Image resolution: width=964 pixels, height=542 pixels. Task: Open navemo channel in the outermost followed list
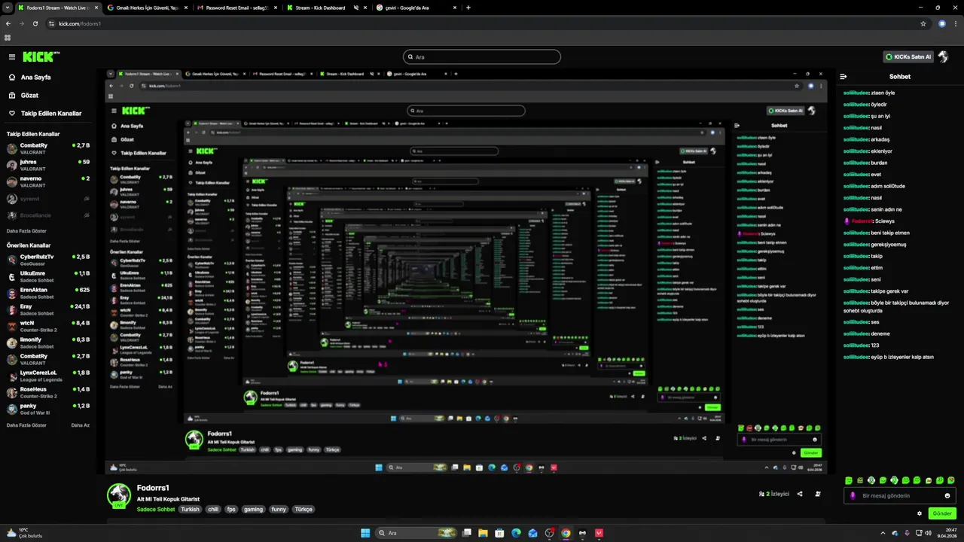[x=48, y=181]
